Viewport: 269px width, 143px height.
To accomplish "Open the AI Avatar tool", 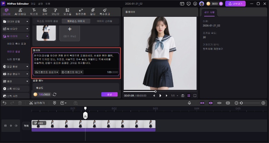I will click(x=20, y=12).
